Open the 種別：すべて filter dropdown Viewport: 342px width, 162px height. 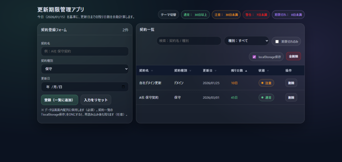[246, 40]
